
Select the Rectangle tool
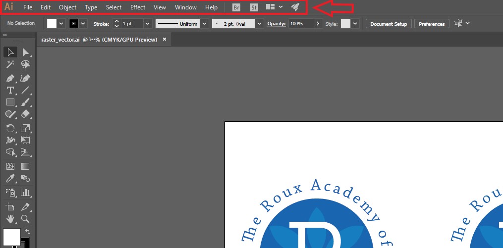point(10,102)
